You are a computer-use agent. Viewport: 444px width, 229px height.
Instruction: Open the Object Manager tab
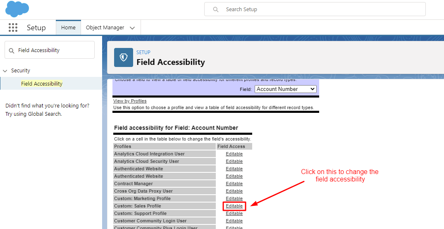(105, 27)
